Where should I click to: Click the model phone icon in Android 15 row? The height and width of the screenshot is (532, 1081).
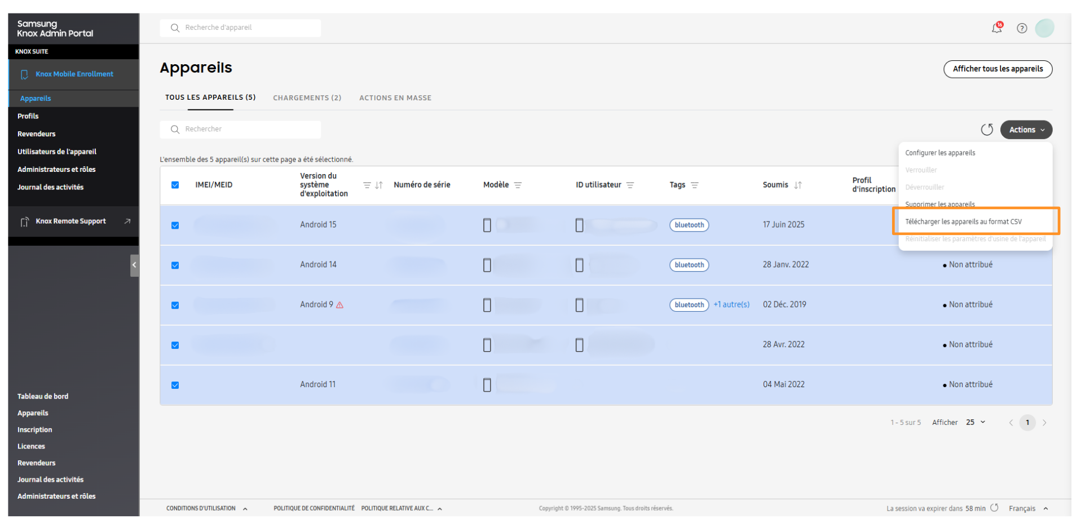coord(487,225)
